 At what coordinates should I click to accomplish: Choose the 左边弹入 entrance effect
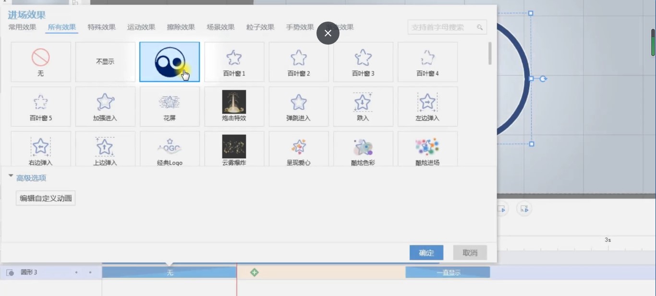pyautogui.click(x=427, y=106)
